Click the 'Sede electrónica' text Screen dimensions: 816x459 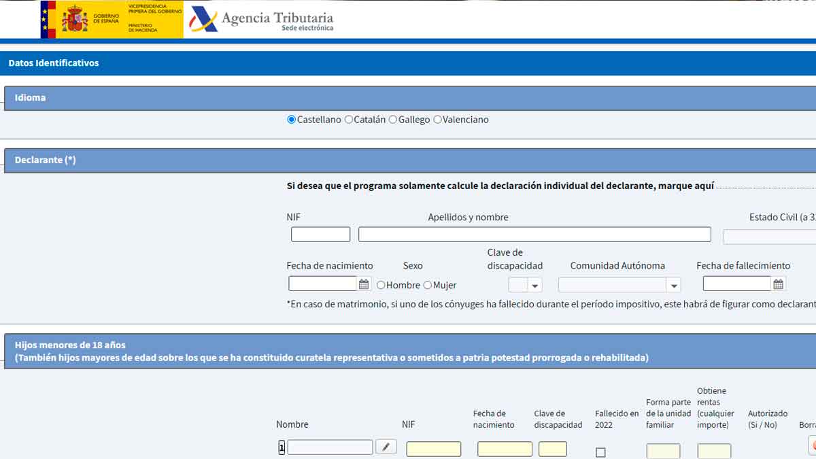pyautogui.click(x=307, y=28)
